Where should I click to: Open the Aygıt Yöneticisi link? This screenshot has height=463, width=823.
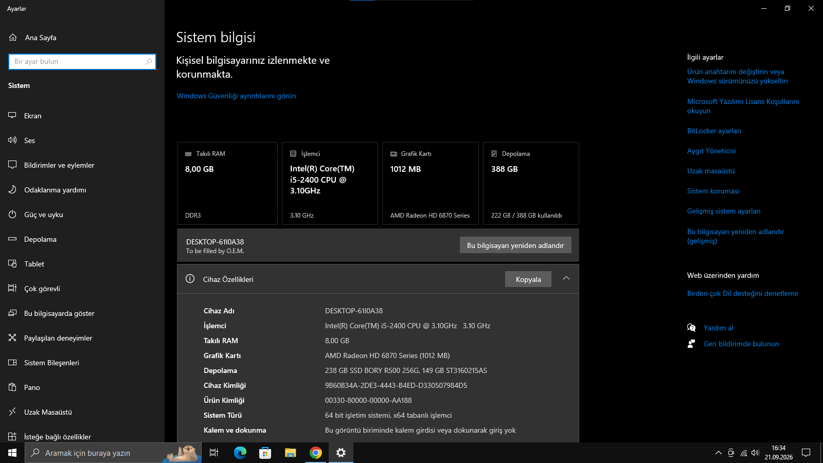coord(711,151)
